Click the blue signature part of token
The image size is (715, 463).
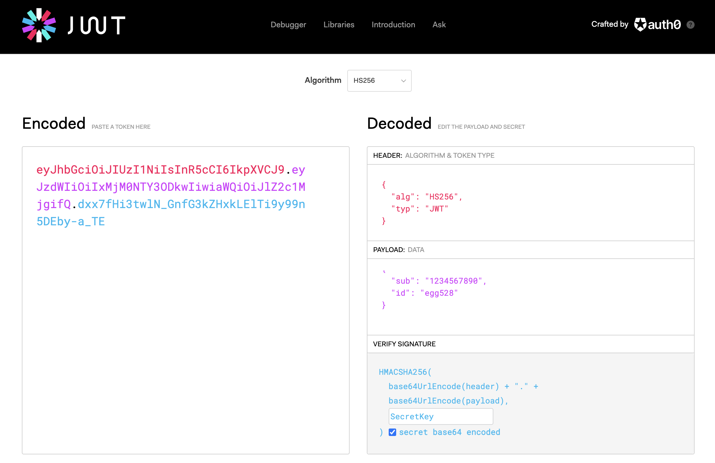(191, 204)
